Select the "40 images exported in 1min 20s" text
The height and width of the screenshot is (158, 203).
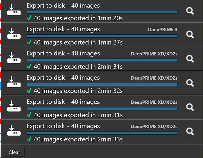78,18
